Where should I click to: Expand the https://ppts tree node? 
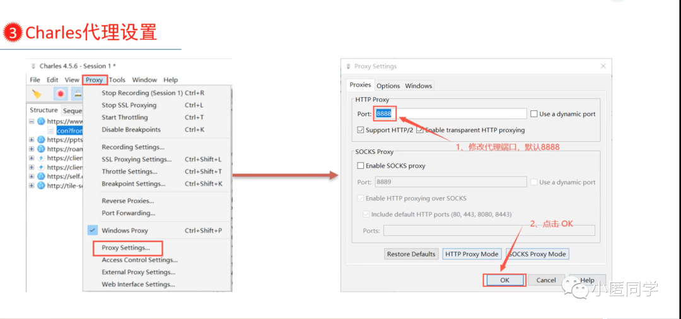click(x=32, y=140)
